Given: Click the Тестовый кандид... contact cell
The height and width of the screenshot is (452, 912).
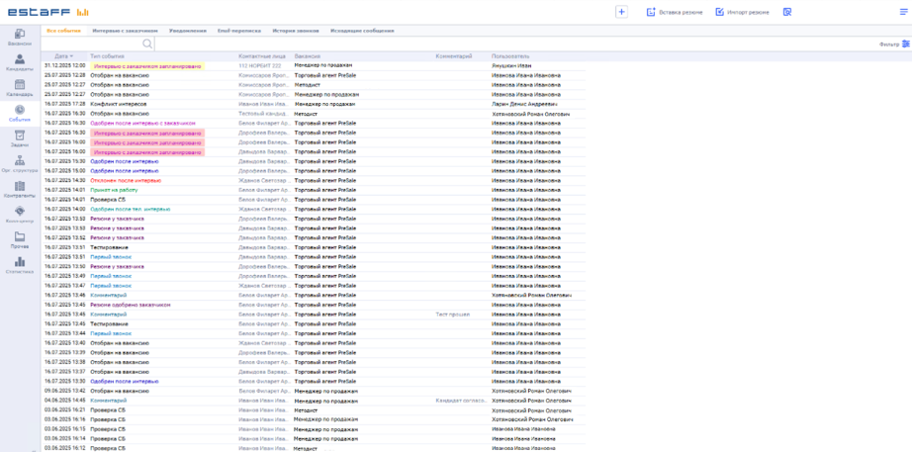Looking at the screenshot, I should [263, 114].
